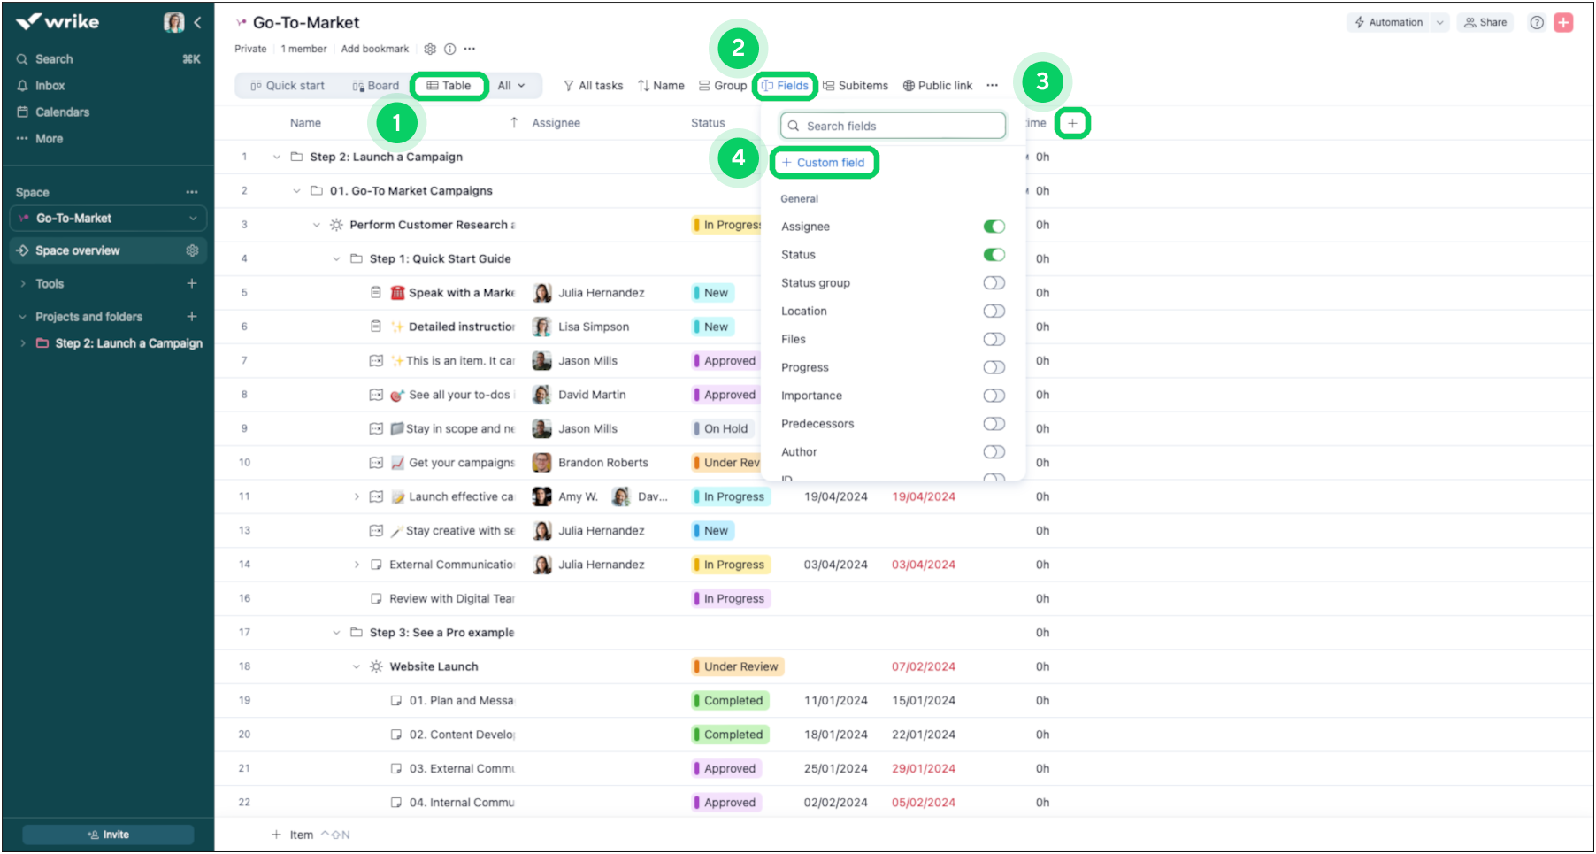Turn on the Importance field toggle

pos(994,396)
